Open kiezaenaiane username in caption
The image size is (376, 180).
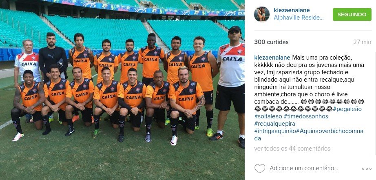click(x=272, y=58)
